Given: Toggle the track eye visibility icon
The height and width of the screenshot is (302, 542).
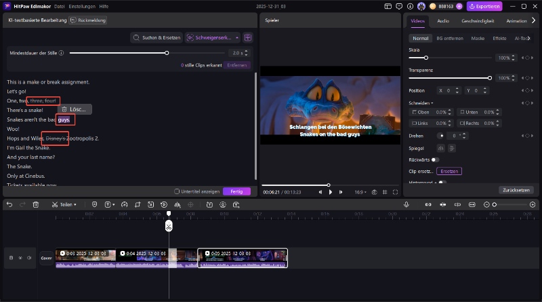Looking at the screenshot, I should (x=20, y=258).
